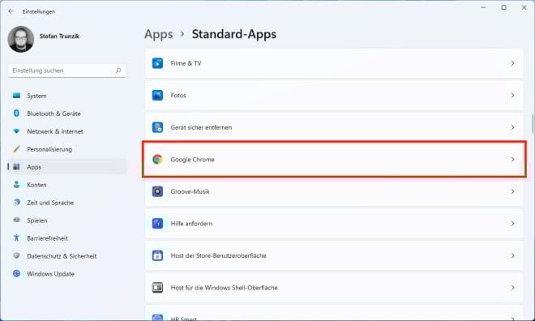Open Host der Store-Benutzeroberfläche entry
This screenshot has width=535, height=321.
(334, 256)
